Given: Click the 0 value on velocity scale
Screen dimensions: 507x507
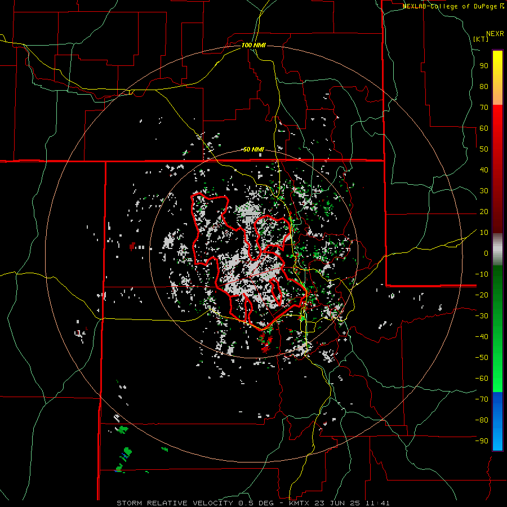Looking at the screenshot, I should click(486, 253).
